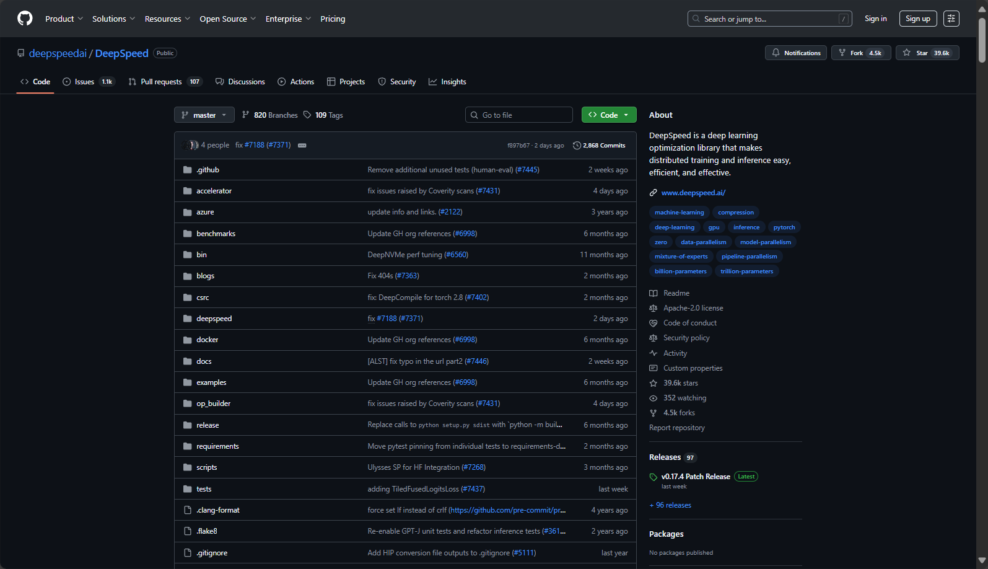
Task: Expand the Enterprise menu
Action: tap(288, 19)
